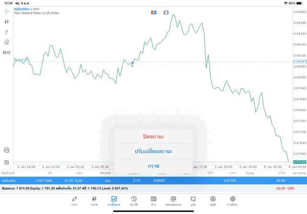Screen dimensions: 307x214
Task: Open the ประวัติ history tab
Action: tap(133, 201)
